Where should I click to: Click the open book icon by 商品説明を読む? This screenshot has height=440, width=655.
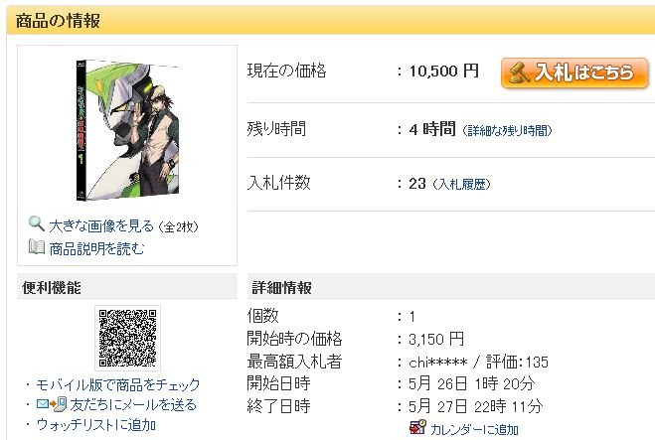(x=37, y=246)
